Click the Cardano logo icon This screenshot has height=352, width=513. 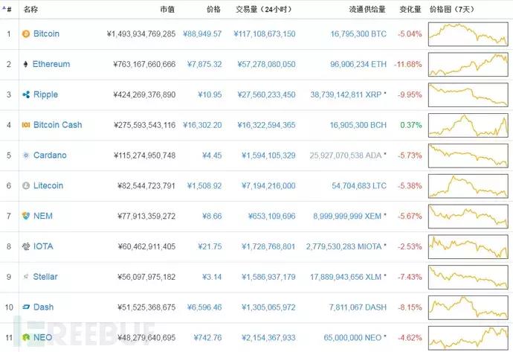pos(26,156)
